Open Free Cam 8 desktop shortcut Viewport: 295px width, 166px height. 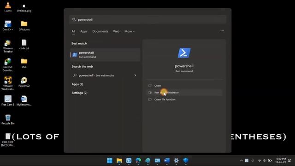click(8, 101)
